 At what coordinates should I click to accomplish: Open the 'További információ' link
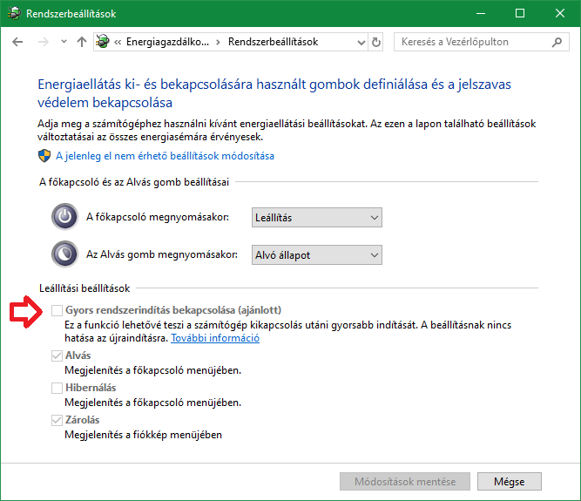click(x=215, y=338)
